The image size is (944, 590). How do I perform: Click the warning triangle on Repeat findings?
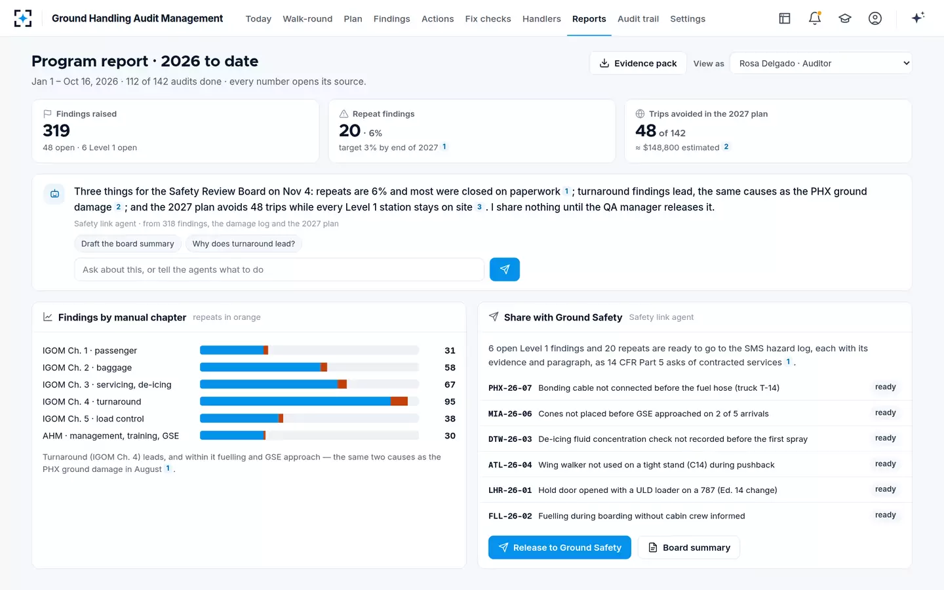click(x=344, y=114)
